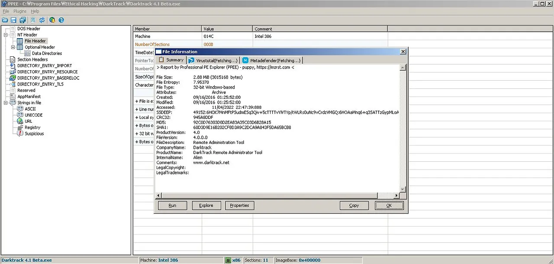This screenshot has width=554, height=264.
Task: Click the Value column header
Action: [227, 29]
